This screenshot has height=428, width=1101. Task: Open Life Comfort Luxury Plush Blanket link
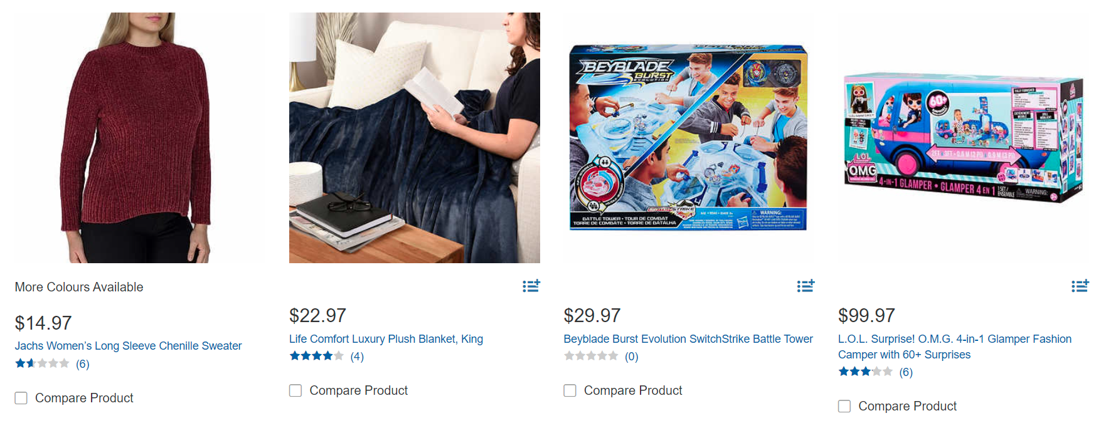pyautogui.click(x=386, y=339)
